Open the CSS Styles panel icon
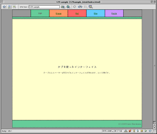The image size is (157, 134). point(138,131)
